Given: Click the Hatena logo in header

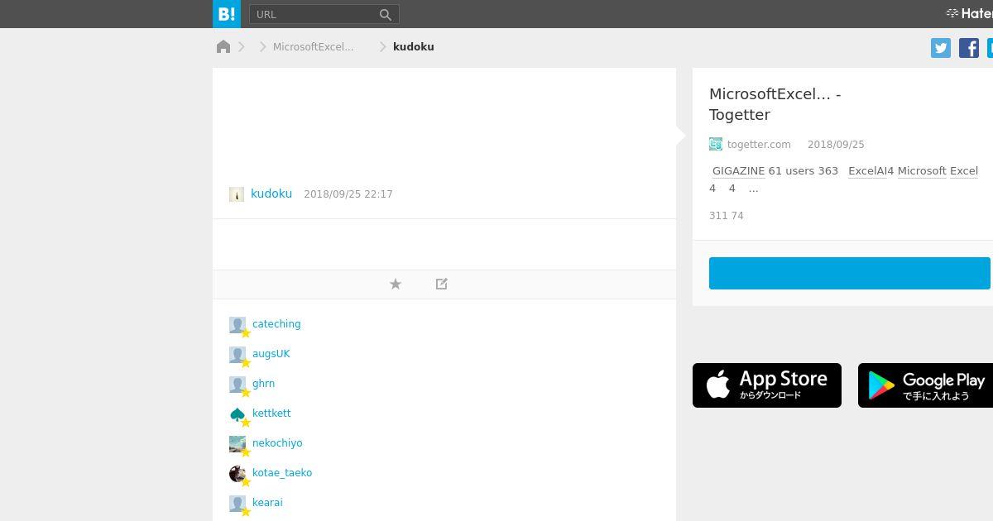Looking at the screenshot, I should (x=969, y=13).
